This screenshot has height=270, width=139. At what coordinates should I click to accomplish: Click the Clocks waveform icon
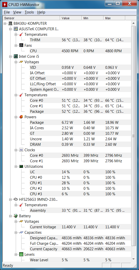pyautogui.click(x=21, y=150)
